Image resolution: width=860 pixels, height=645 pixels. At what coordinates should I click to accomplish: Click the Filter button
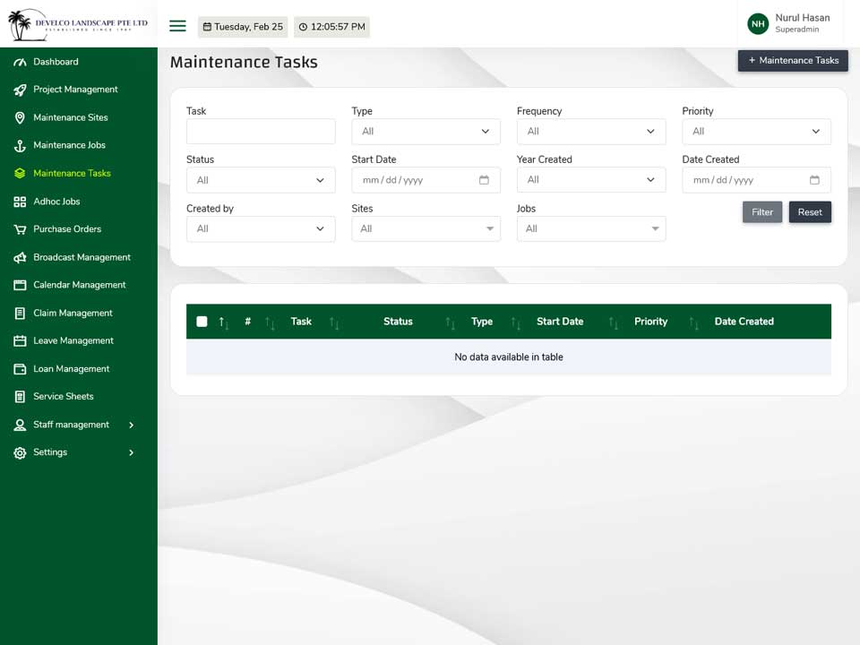tap(761, 212)
